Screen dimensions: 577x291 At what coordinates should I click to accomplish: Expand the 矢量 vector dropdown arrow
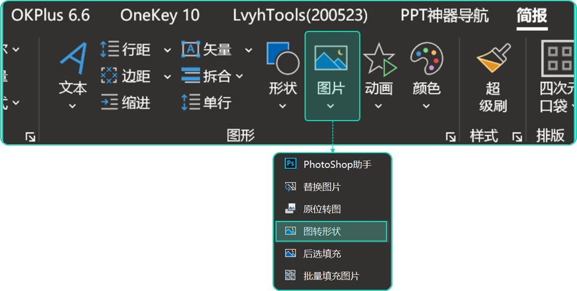coord(248,50)
